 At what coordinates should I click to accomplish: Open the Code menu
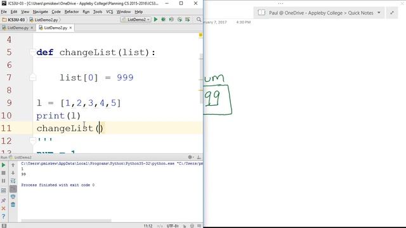click(x=56, y=11)
